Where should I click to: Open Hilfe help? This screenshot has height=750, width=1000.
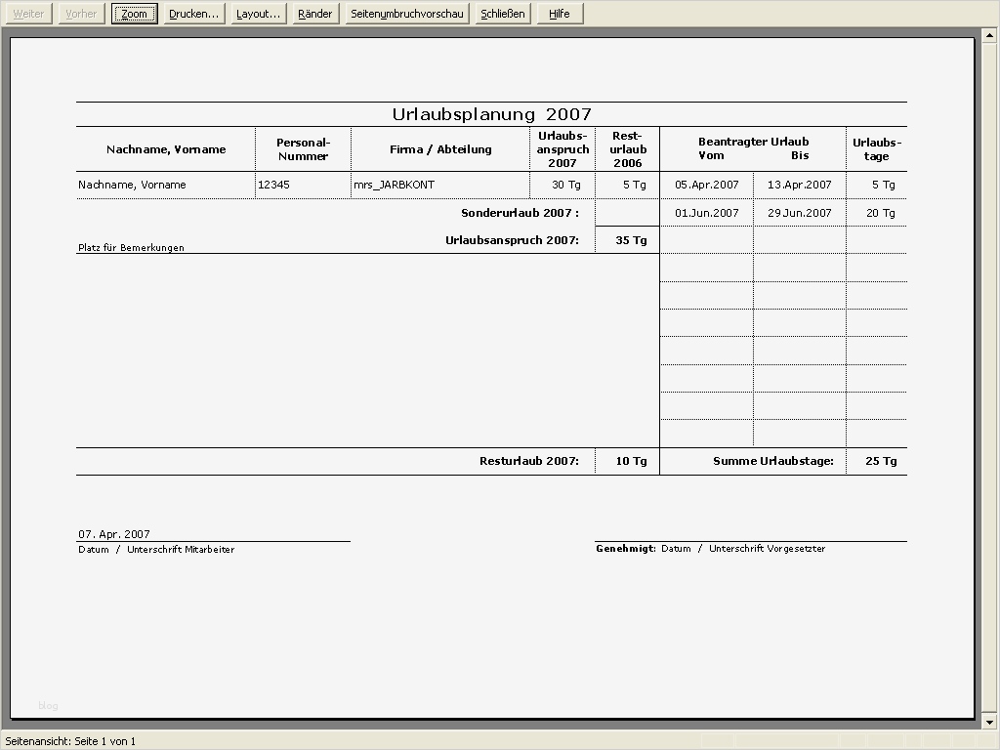560,14
